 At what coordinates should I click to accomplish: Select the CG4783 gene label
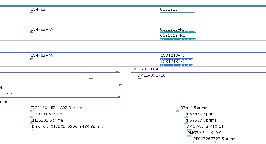point(38,9)
